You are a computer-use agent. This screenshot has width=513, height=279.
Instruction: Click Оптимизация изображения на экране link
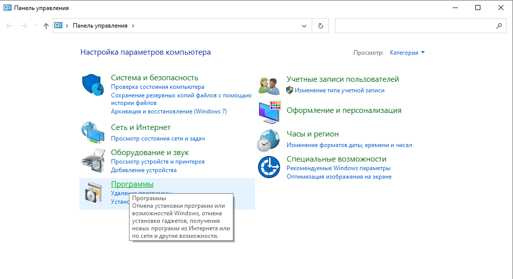coord(339,177)
